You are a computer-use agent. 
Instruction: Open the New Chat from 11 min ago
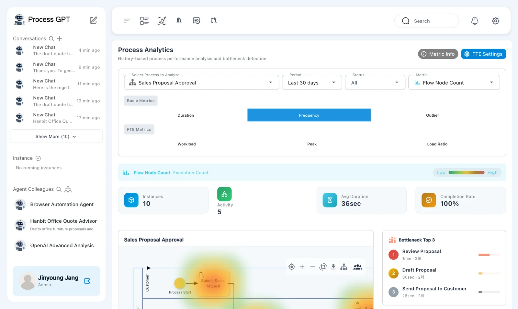click(x=56, y=84)
